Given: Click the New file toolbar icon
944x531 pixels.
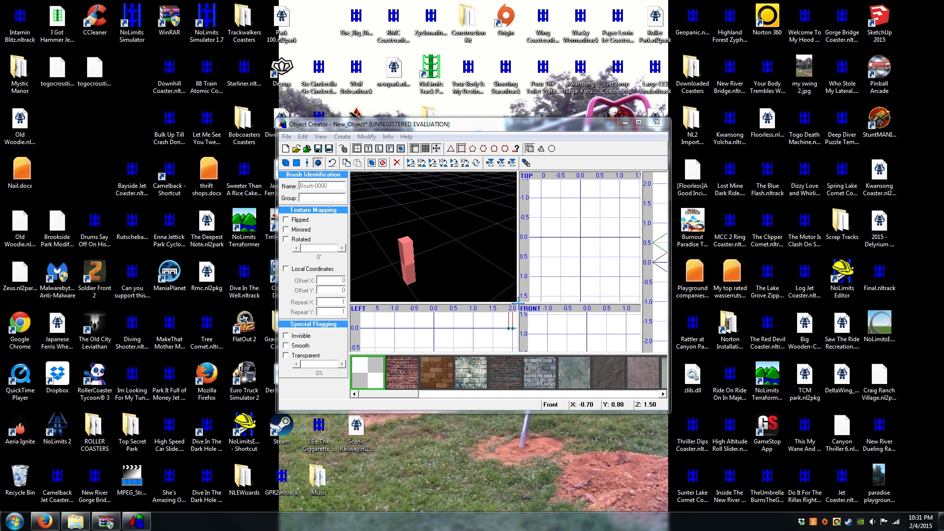Looking at the screenshot, I should (x=286, y=148).
